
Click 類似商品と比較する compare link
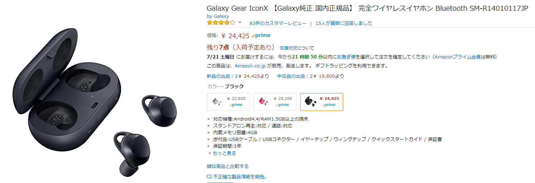point(228,166)
